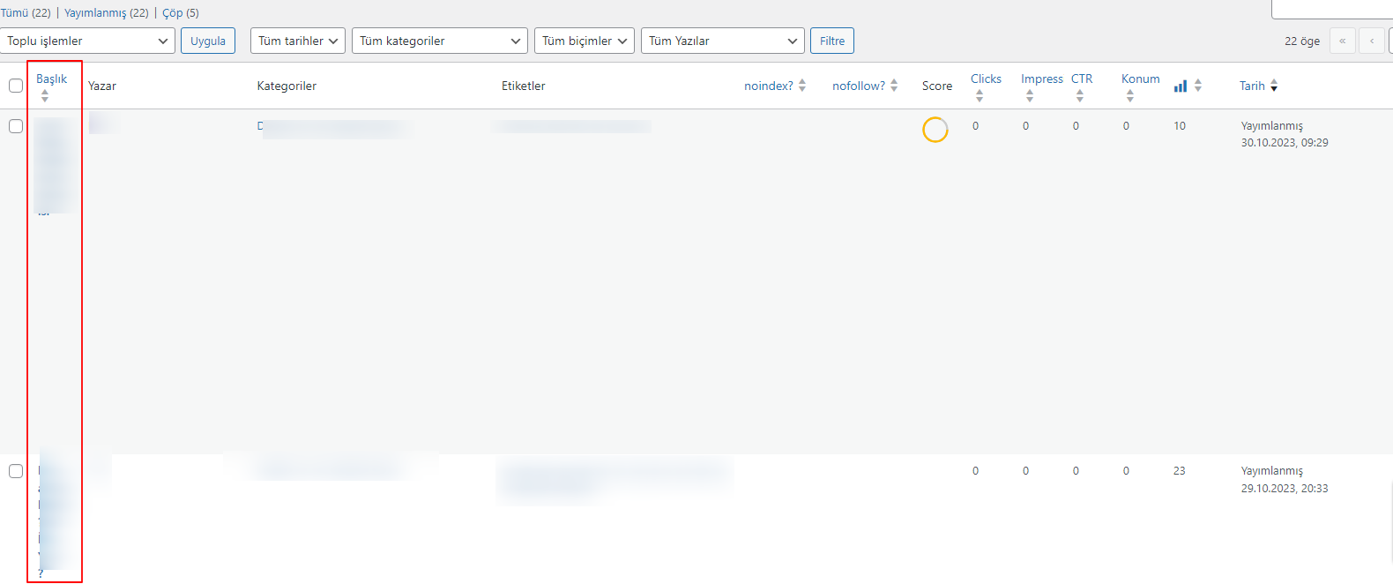The width and height of the screenshot is (1393, 584).
Task: Check the post dated 29.10.2023
Action: pyautogui.click(x=16, y=471)
